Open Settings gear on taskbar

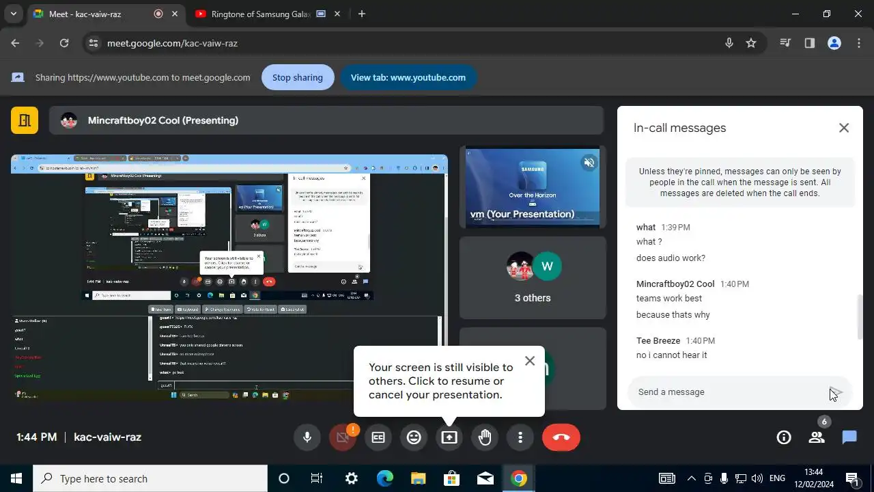(x=351, y=478)
